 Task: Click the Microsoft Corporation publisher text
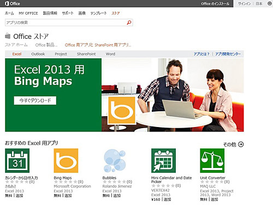click(72, 186)
